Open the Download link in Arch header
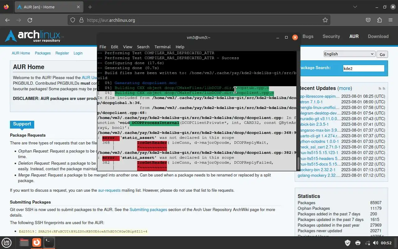Image resolution: width=398 pixels, height=249 pixels. coord(378,36)
